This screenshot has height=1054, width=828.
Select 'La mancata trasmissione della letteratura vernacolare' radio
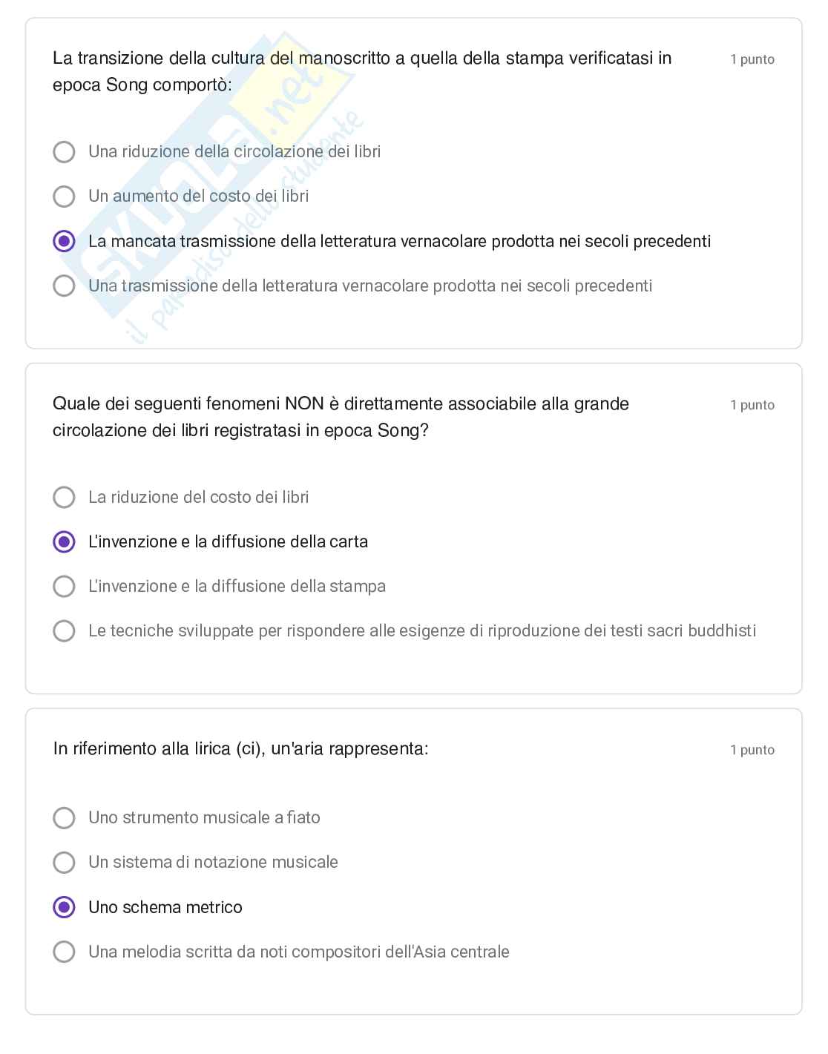coord(65,241)
